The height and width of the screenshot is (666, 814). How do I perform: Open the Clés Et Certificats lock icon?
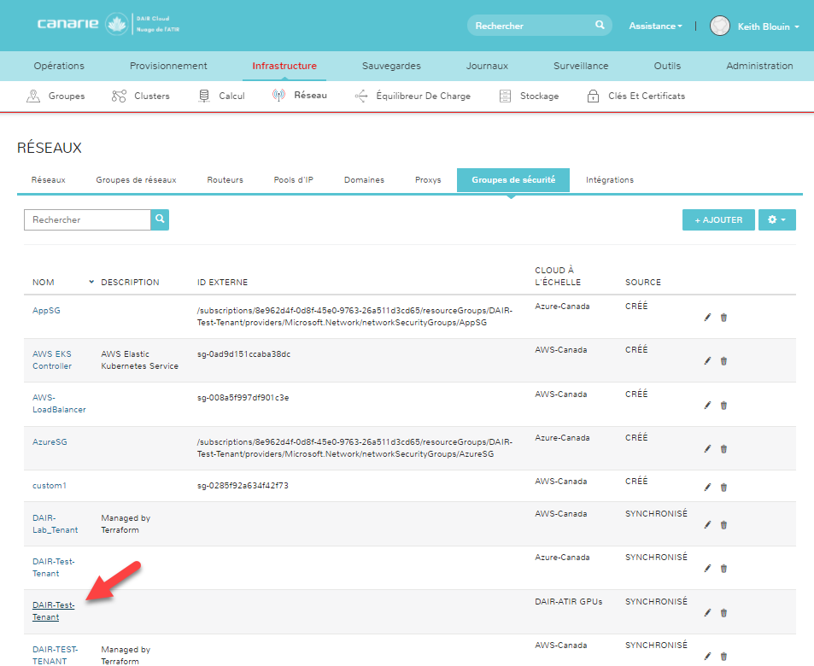(x=593, y=96)
